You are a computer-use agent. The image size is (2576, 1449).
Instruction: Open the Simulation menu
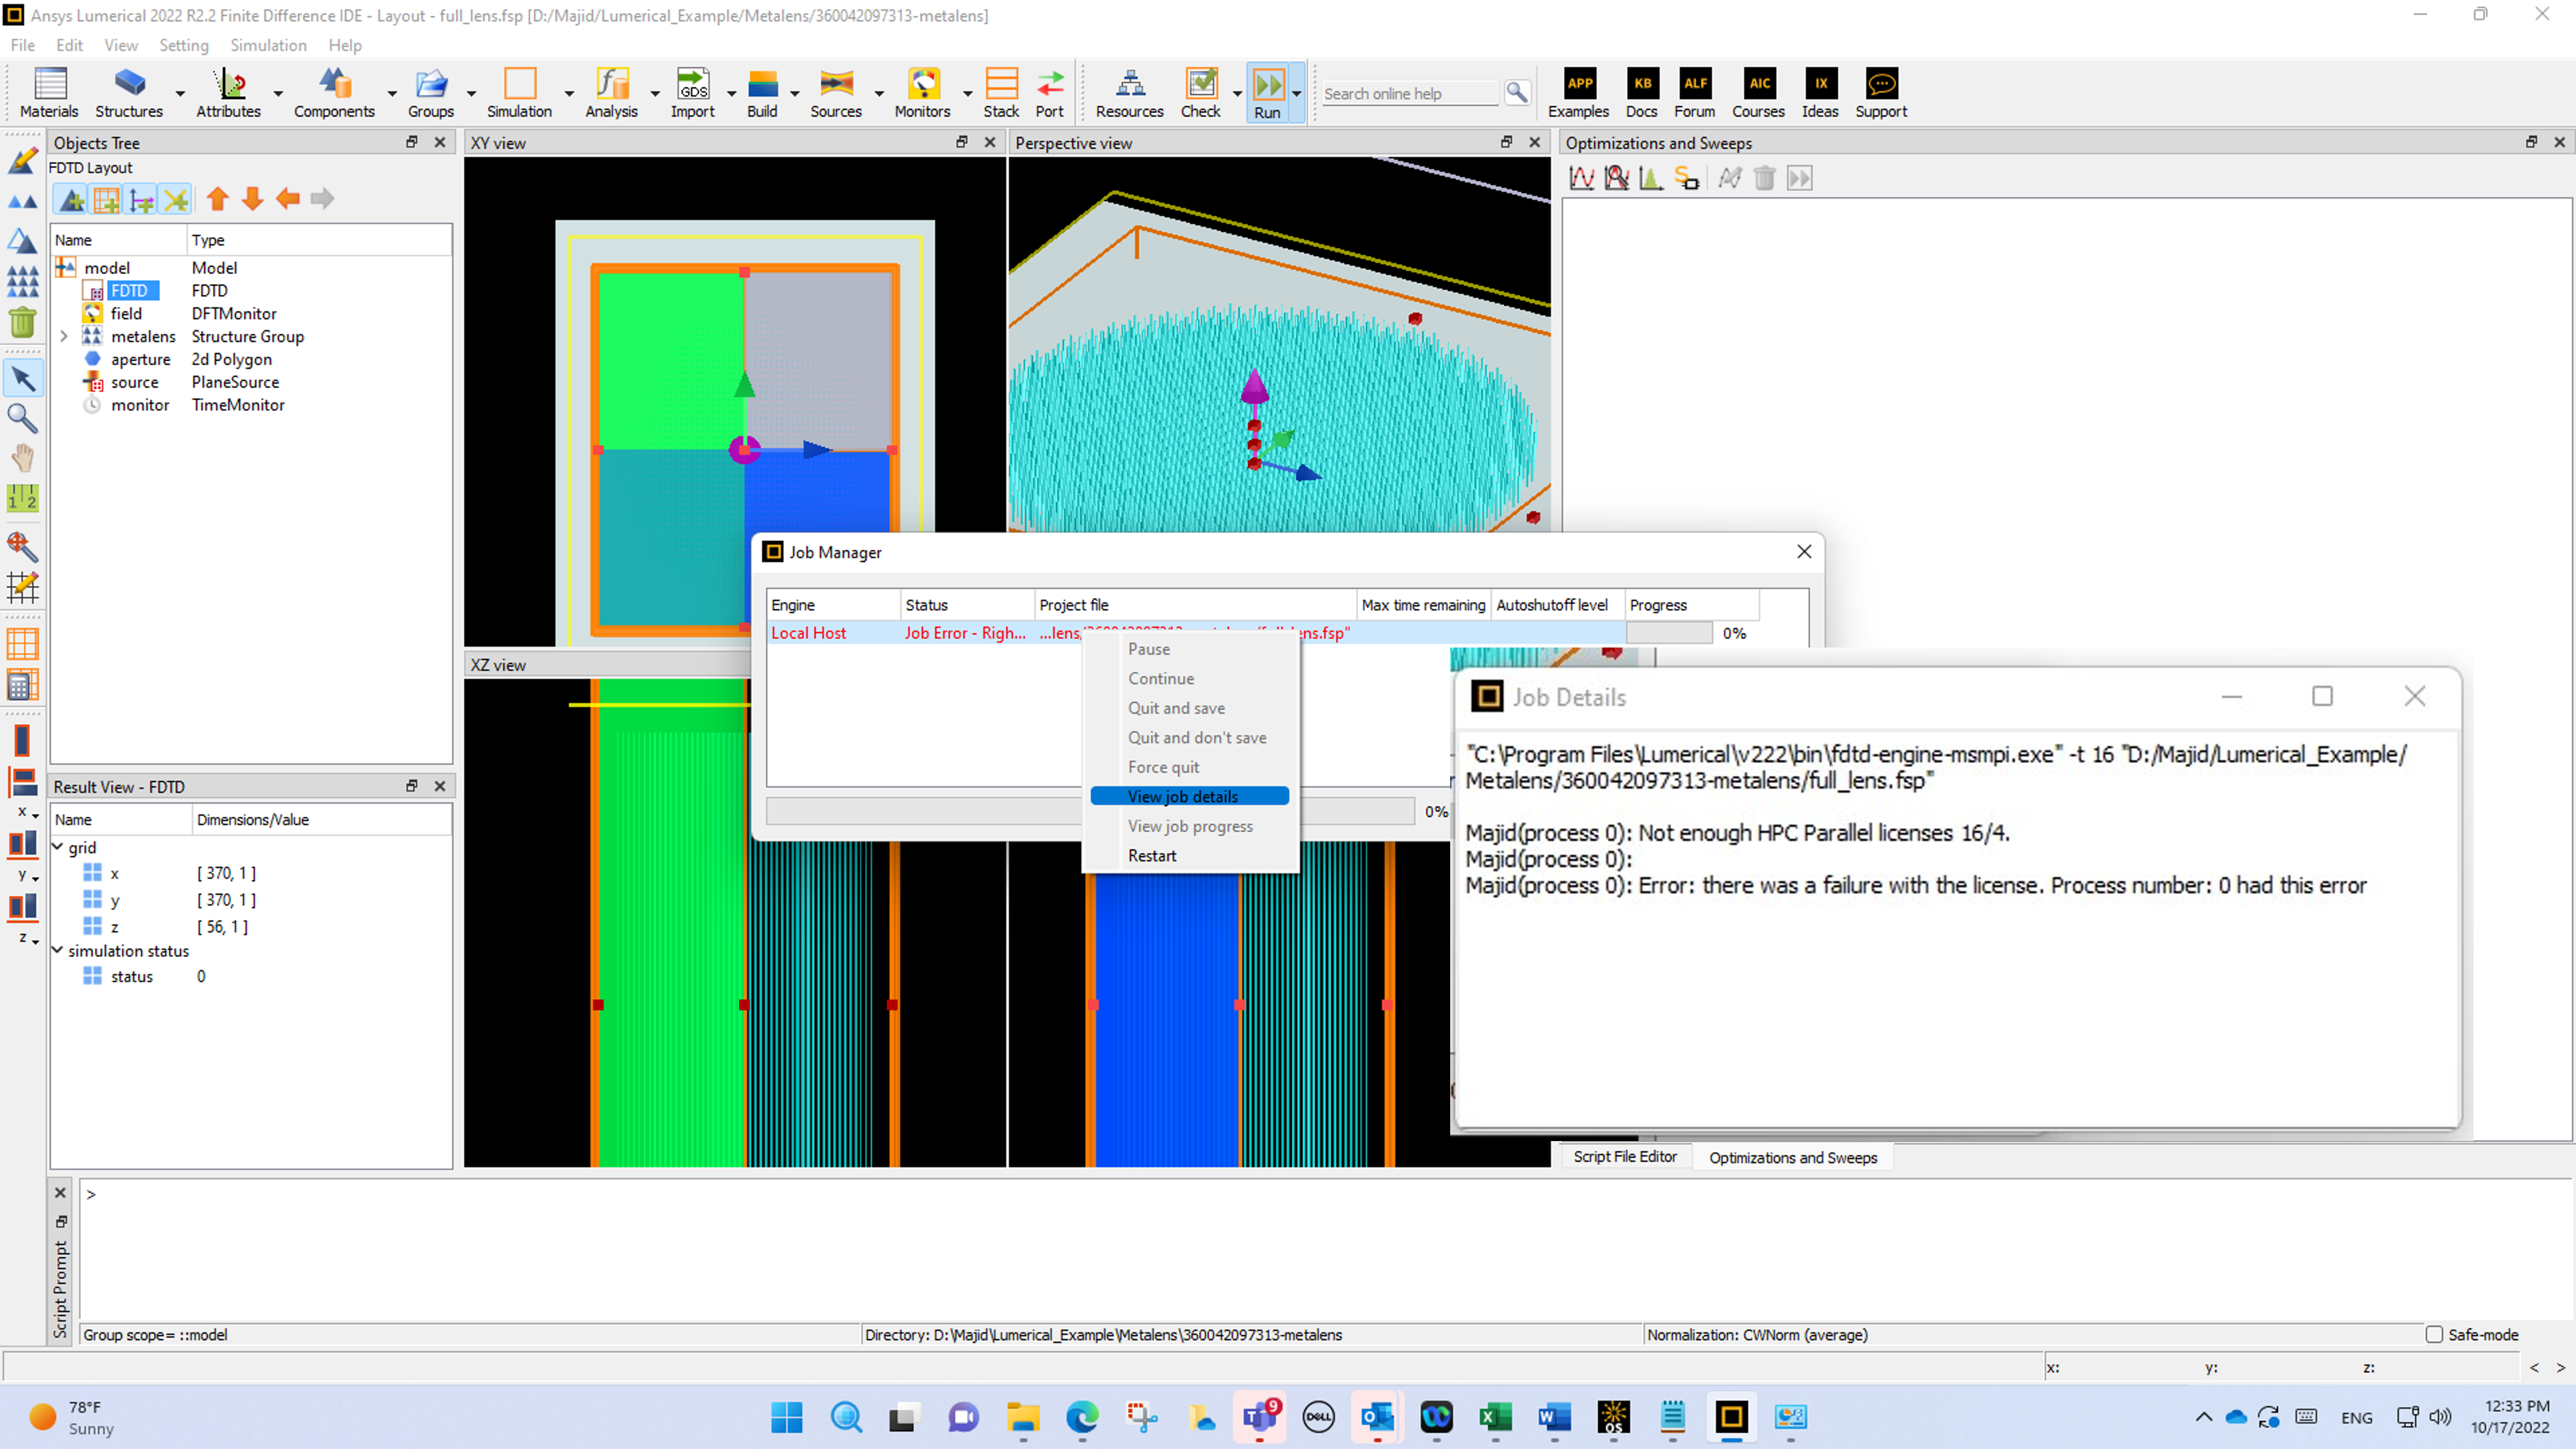pyautogui.click(x=268, y=45)
